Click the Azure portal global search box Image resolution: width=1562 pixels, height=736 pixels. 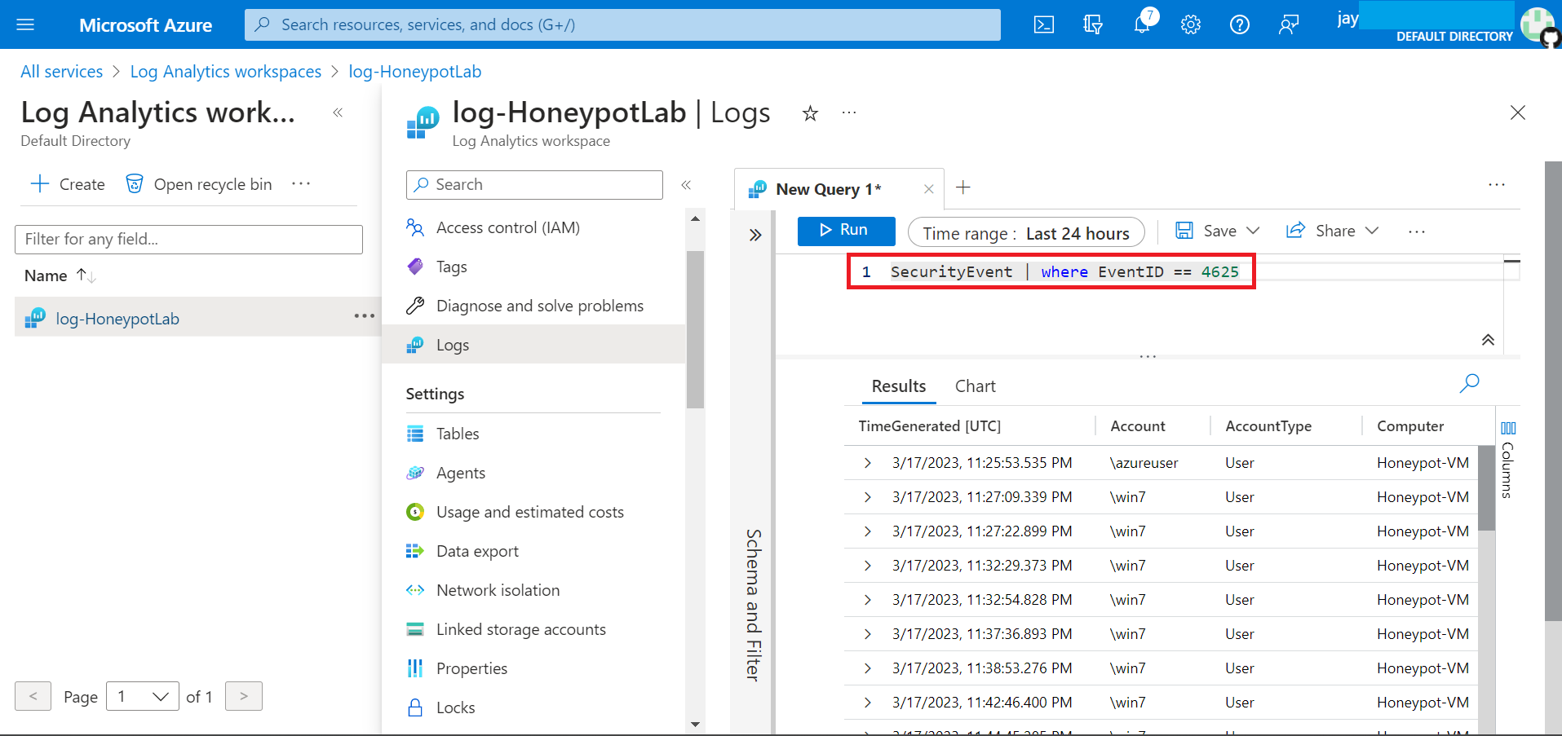(x=622, y=24)
